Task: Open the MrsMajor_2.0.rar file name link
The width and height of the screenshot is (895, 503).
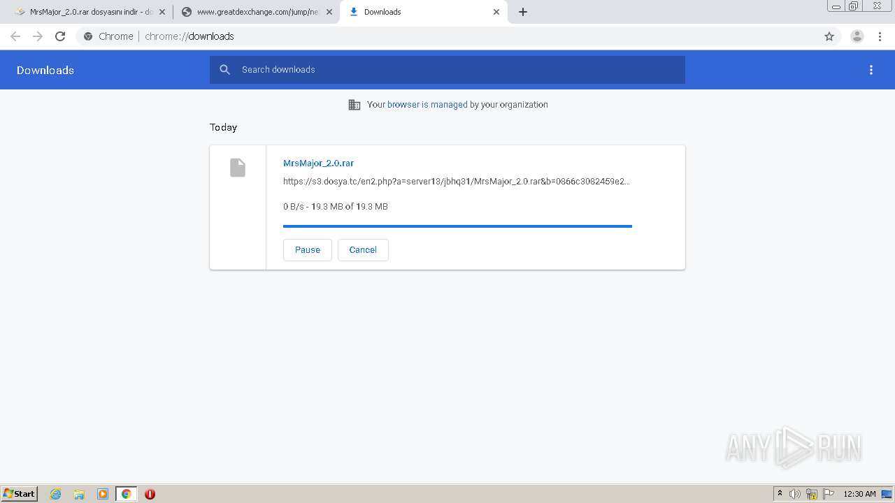Action: pos(318,163)
